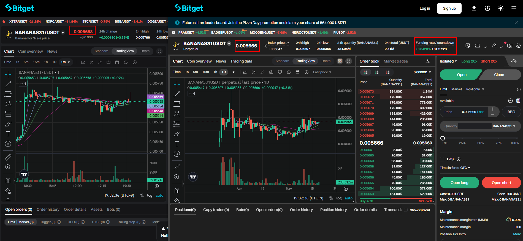523x241 pixels.
Task: Enable the TP/SL checkbox
Action: 442,159
